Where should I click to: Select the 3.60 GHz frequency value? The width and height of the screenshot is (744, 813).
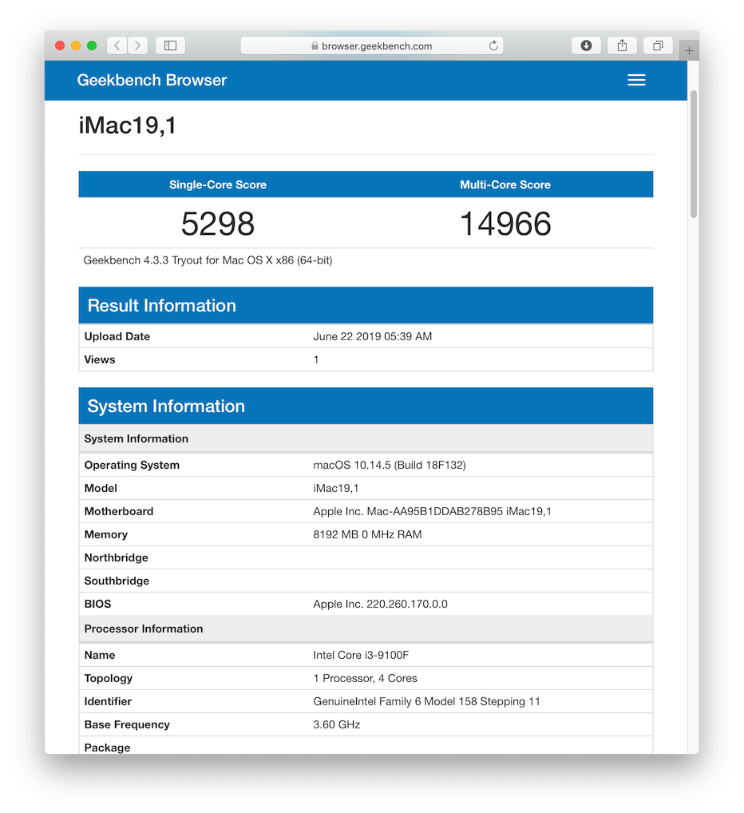pyautogui.click(x=337, y=725)
